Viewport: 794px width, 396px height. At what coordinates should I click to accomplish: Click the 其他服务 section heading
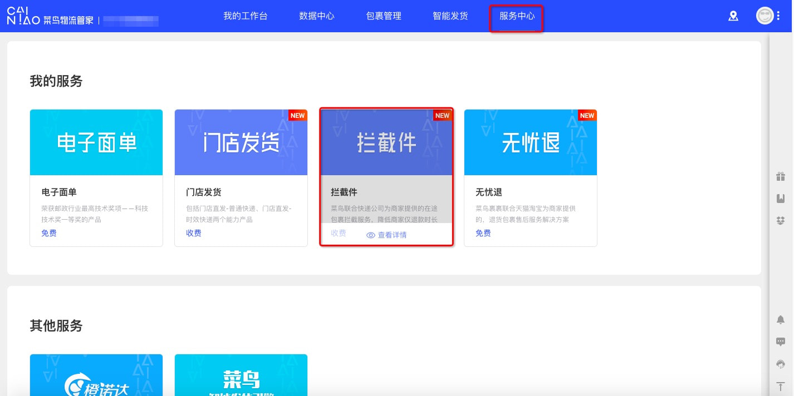(x=56, y=326)
